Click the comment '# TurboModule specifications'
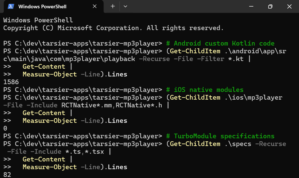The height and width of the screenshot is (178, 299). (220, 136)
